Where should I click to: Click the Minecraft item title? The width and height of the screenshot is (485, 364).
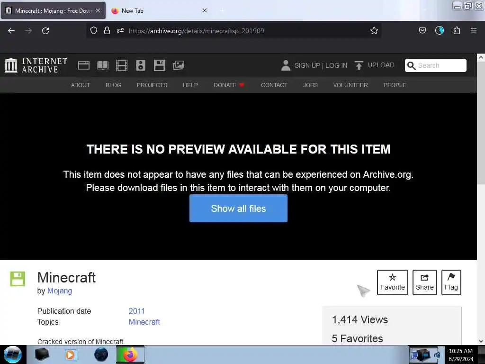(x=66, y=277)
